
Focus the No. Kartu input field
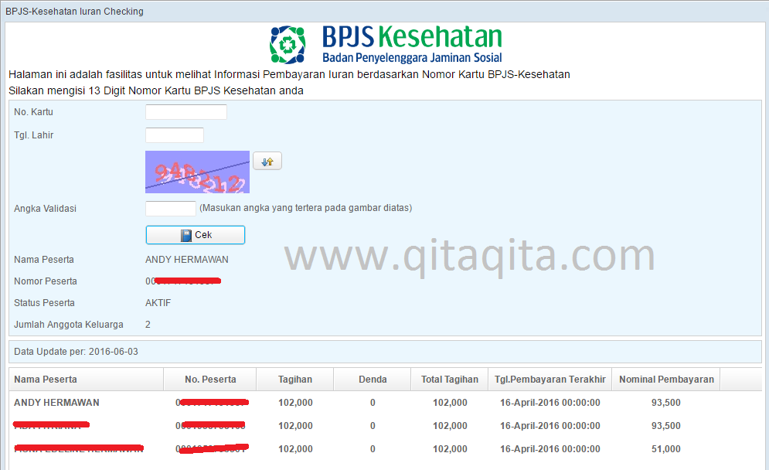pos(186,112)
